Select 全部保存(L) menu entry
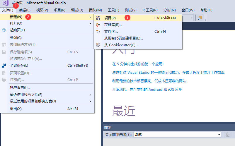This screenshot has width=235, height=146. (x=47, y=66)
